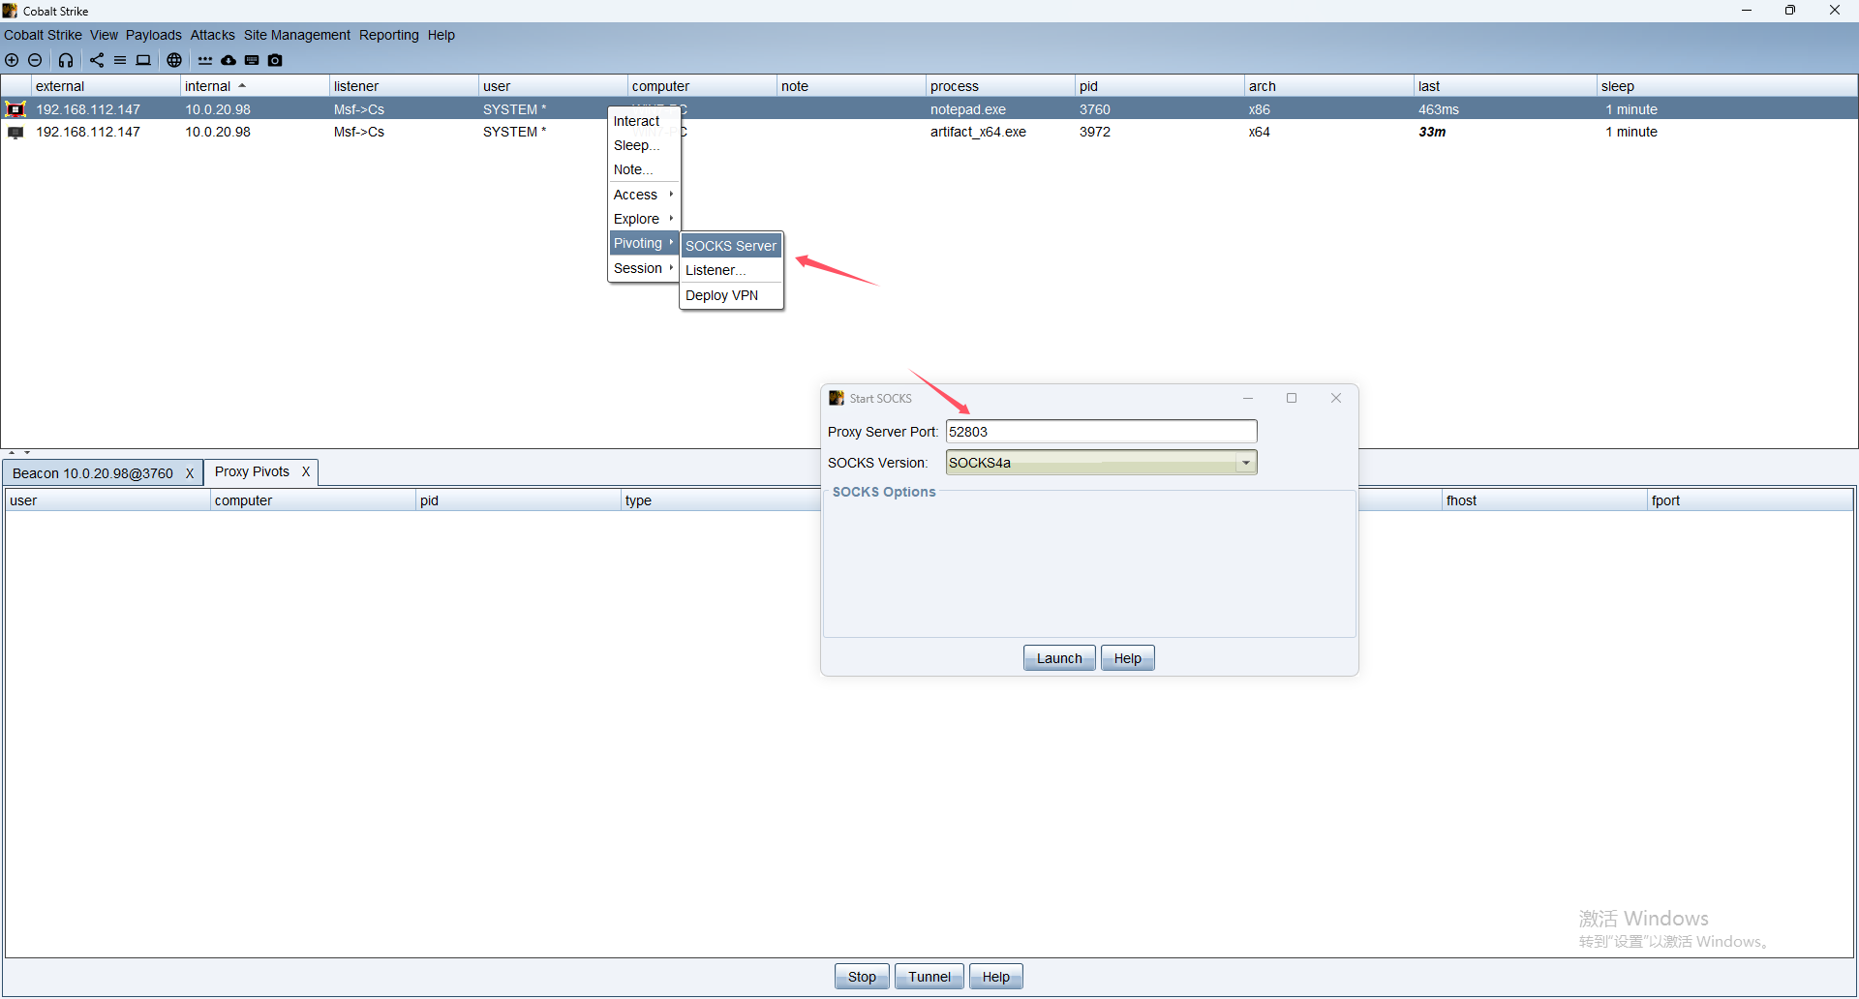Open the Cobalt Strike menu
1859x999 pixels.
click(x=43, y=35)
